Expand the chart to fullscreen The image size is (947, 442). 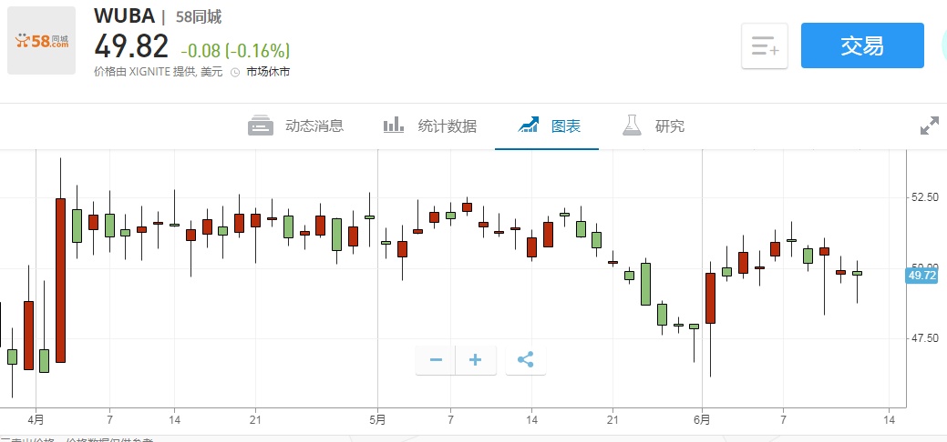929,126
